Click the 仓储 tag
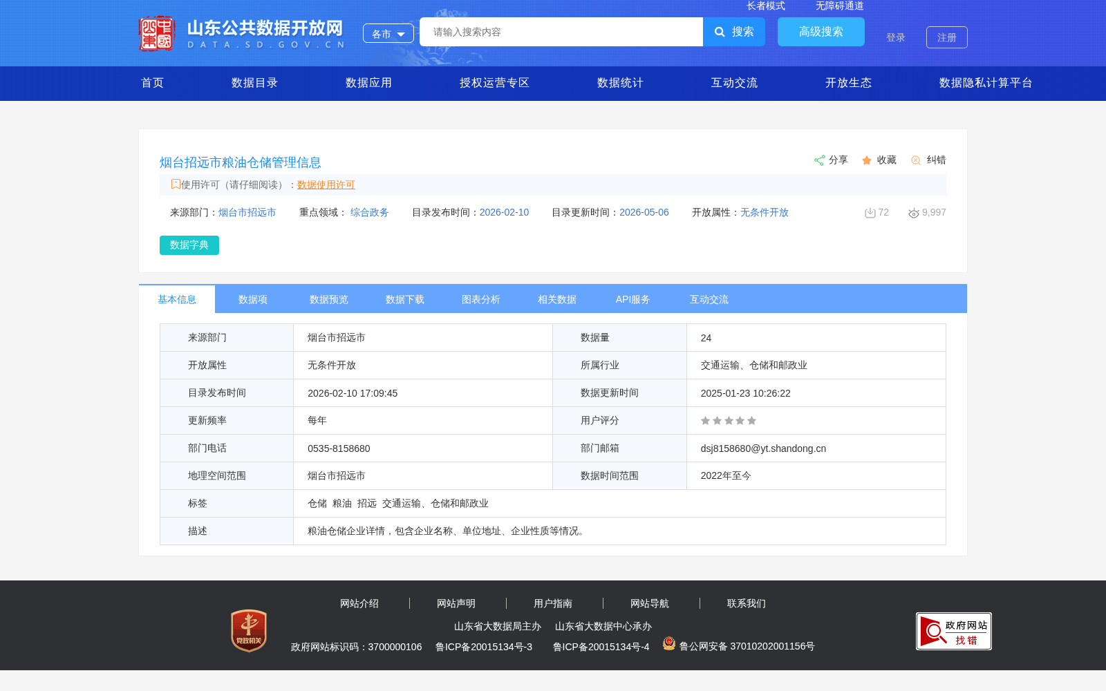The image size is (1106, 691). (x=317, y=504)
